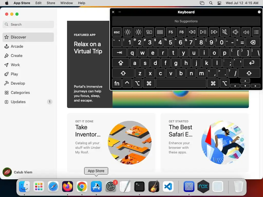Decrease brightness key on virtual keyboard
This screenshot has width=263, height=197.
[127, 32]
